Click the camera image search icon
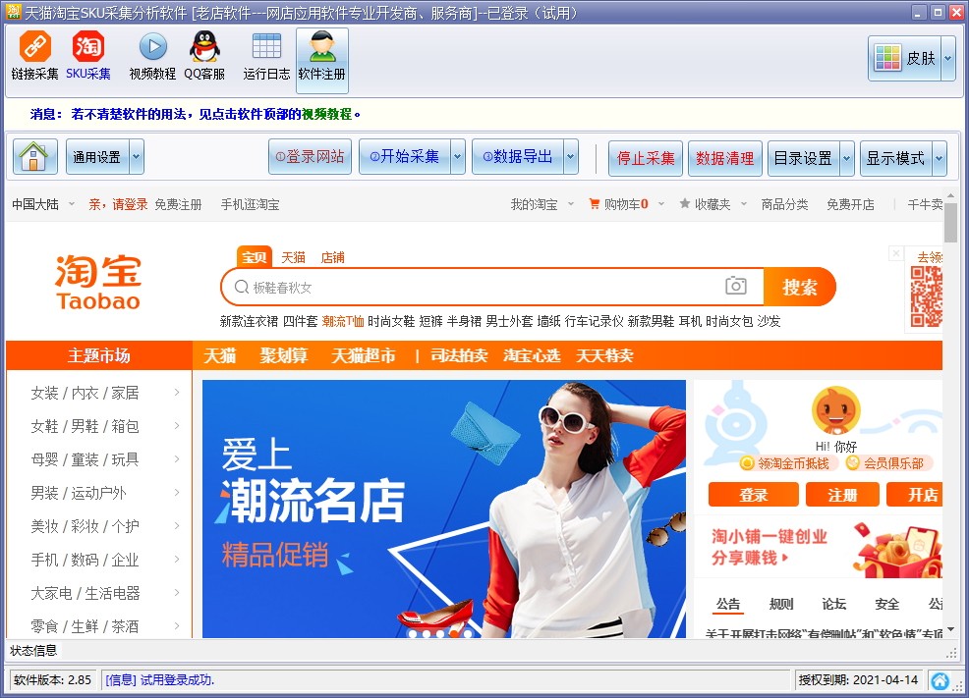Image resolution: width=969 pixels, height=698 pixels. pos(735,286)
